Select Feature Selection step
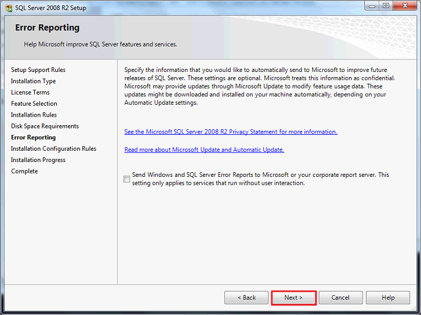The image size is (421, 315). [34, 104]
